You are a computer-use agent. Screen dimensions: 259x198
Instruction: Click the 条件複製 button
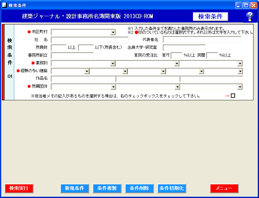click(107, 188)
